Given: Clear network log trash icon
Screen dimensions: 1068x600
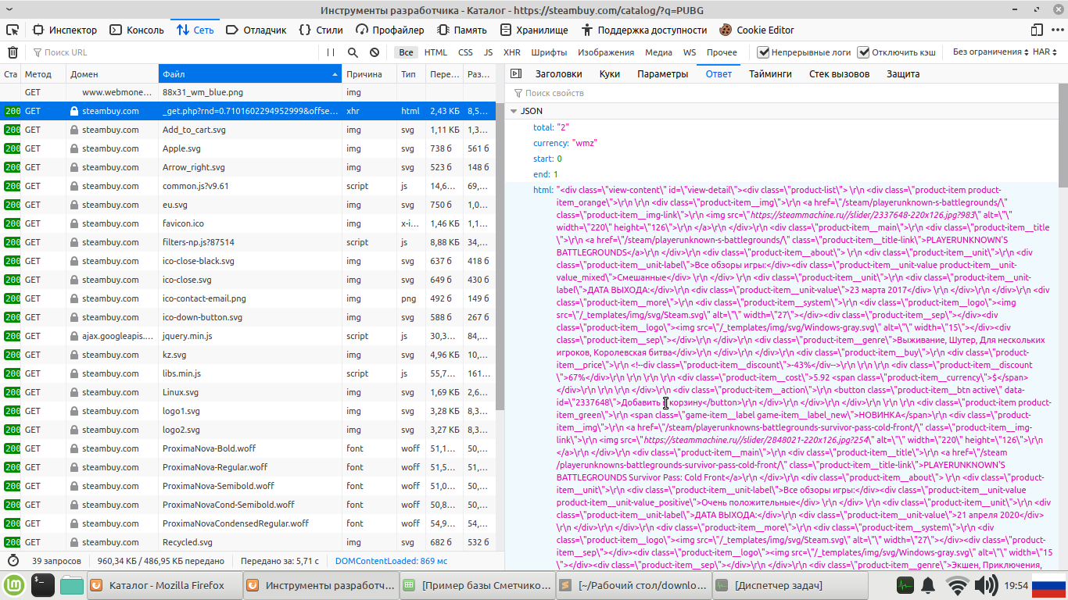Looking at the screenshot, I should (x=13, y=52).
